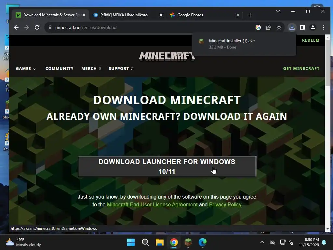The height and width of the screenshot is (250, 333).
Task: View site info via lock icon
Action: tap(50, 27)
